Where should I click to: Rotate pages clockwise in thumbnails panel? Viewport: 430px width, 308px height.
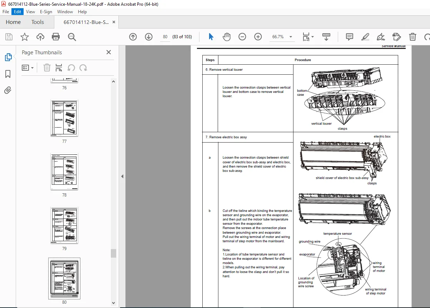click(x=83, y=68)
